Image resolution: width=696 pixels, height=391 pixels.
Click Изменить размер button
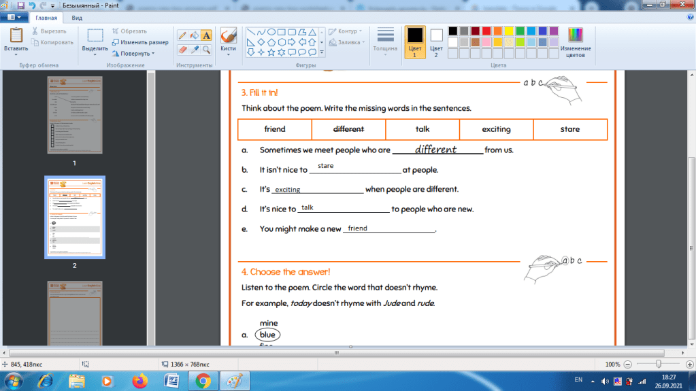[x=139, y=42]
